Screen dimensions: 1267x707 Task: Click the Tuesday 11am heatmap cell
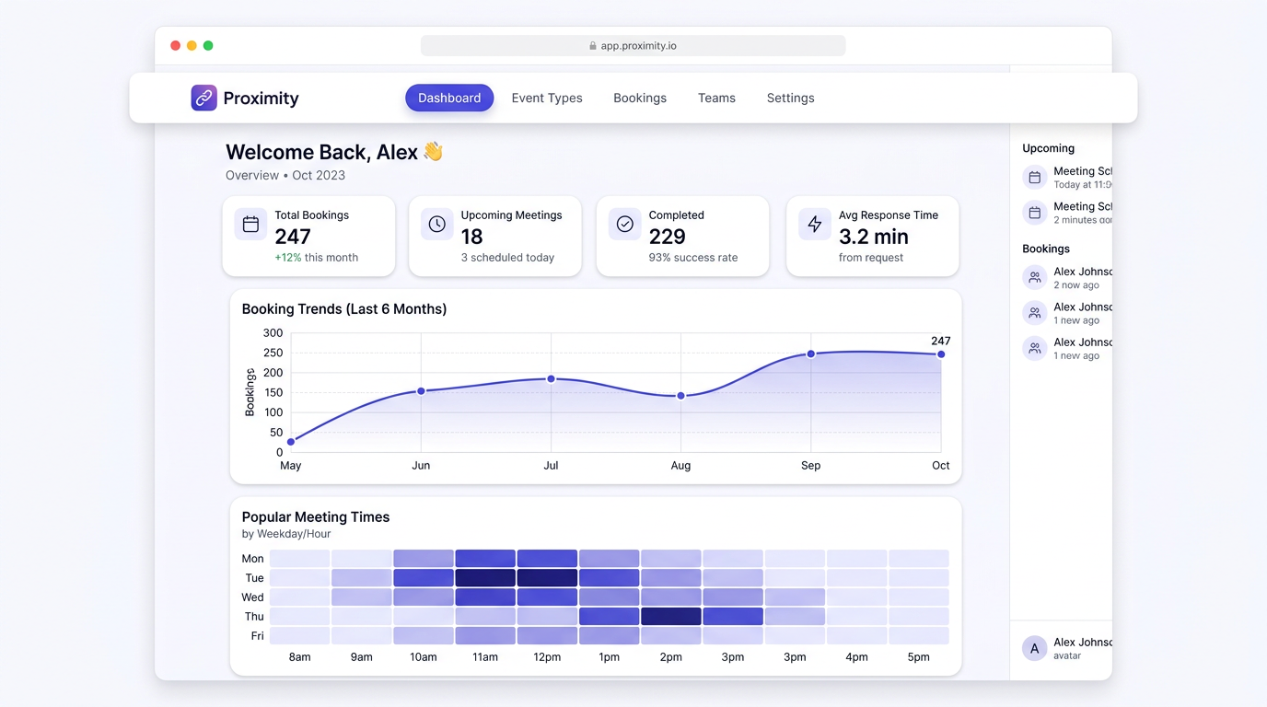coord(485,577)
